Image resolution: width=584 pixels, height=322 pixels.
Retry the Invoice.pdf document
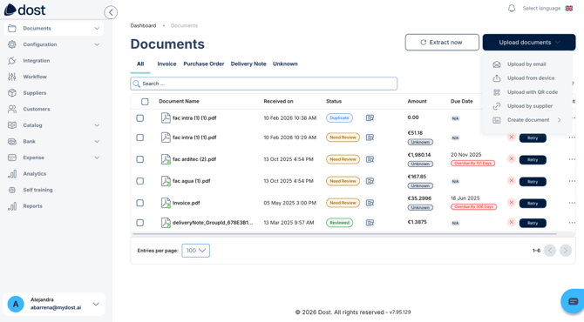coord(533,204)
